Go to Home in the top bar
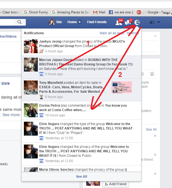Screen dimensions: 172x188 [72, 22]
